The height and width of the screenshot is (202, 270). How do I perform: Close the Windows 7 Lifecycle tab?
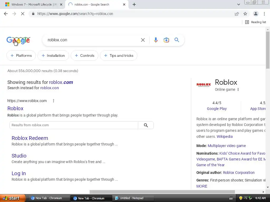[x=61, y=4]
